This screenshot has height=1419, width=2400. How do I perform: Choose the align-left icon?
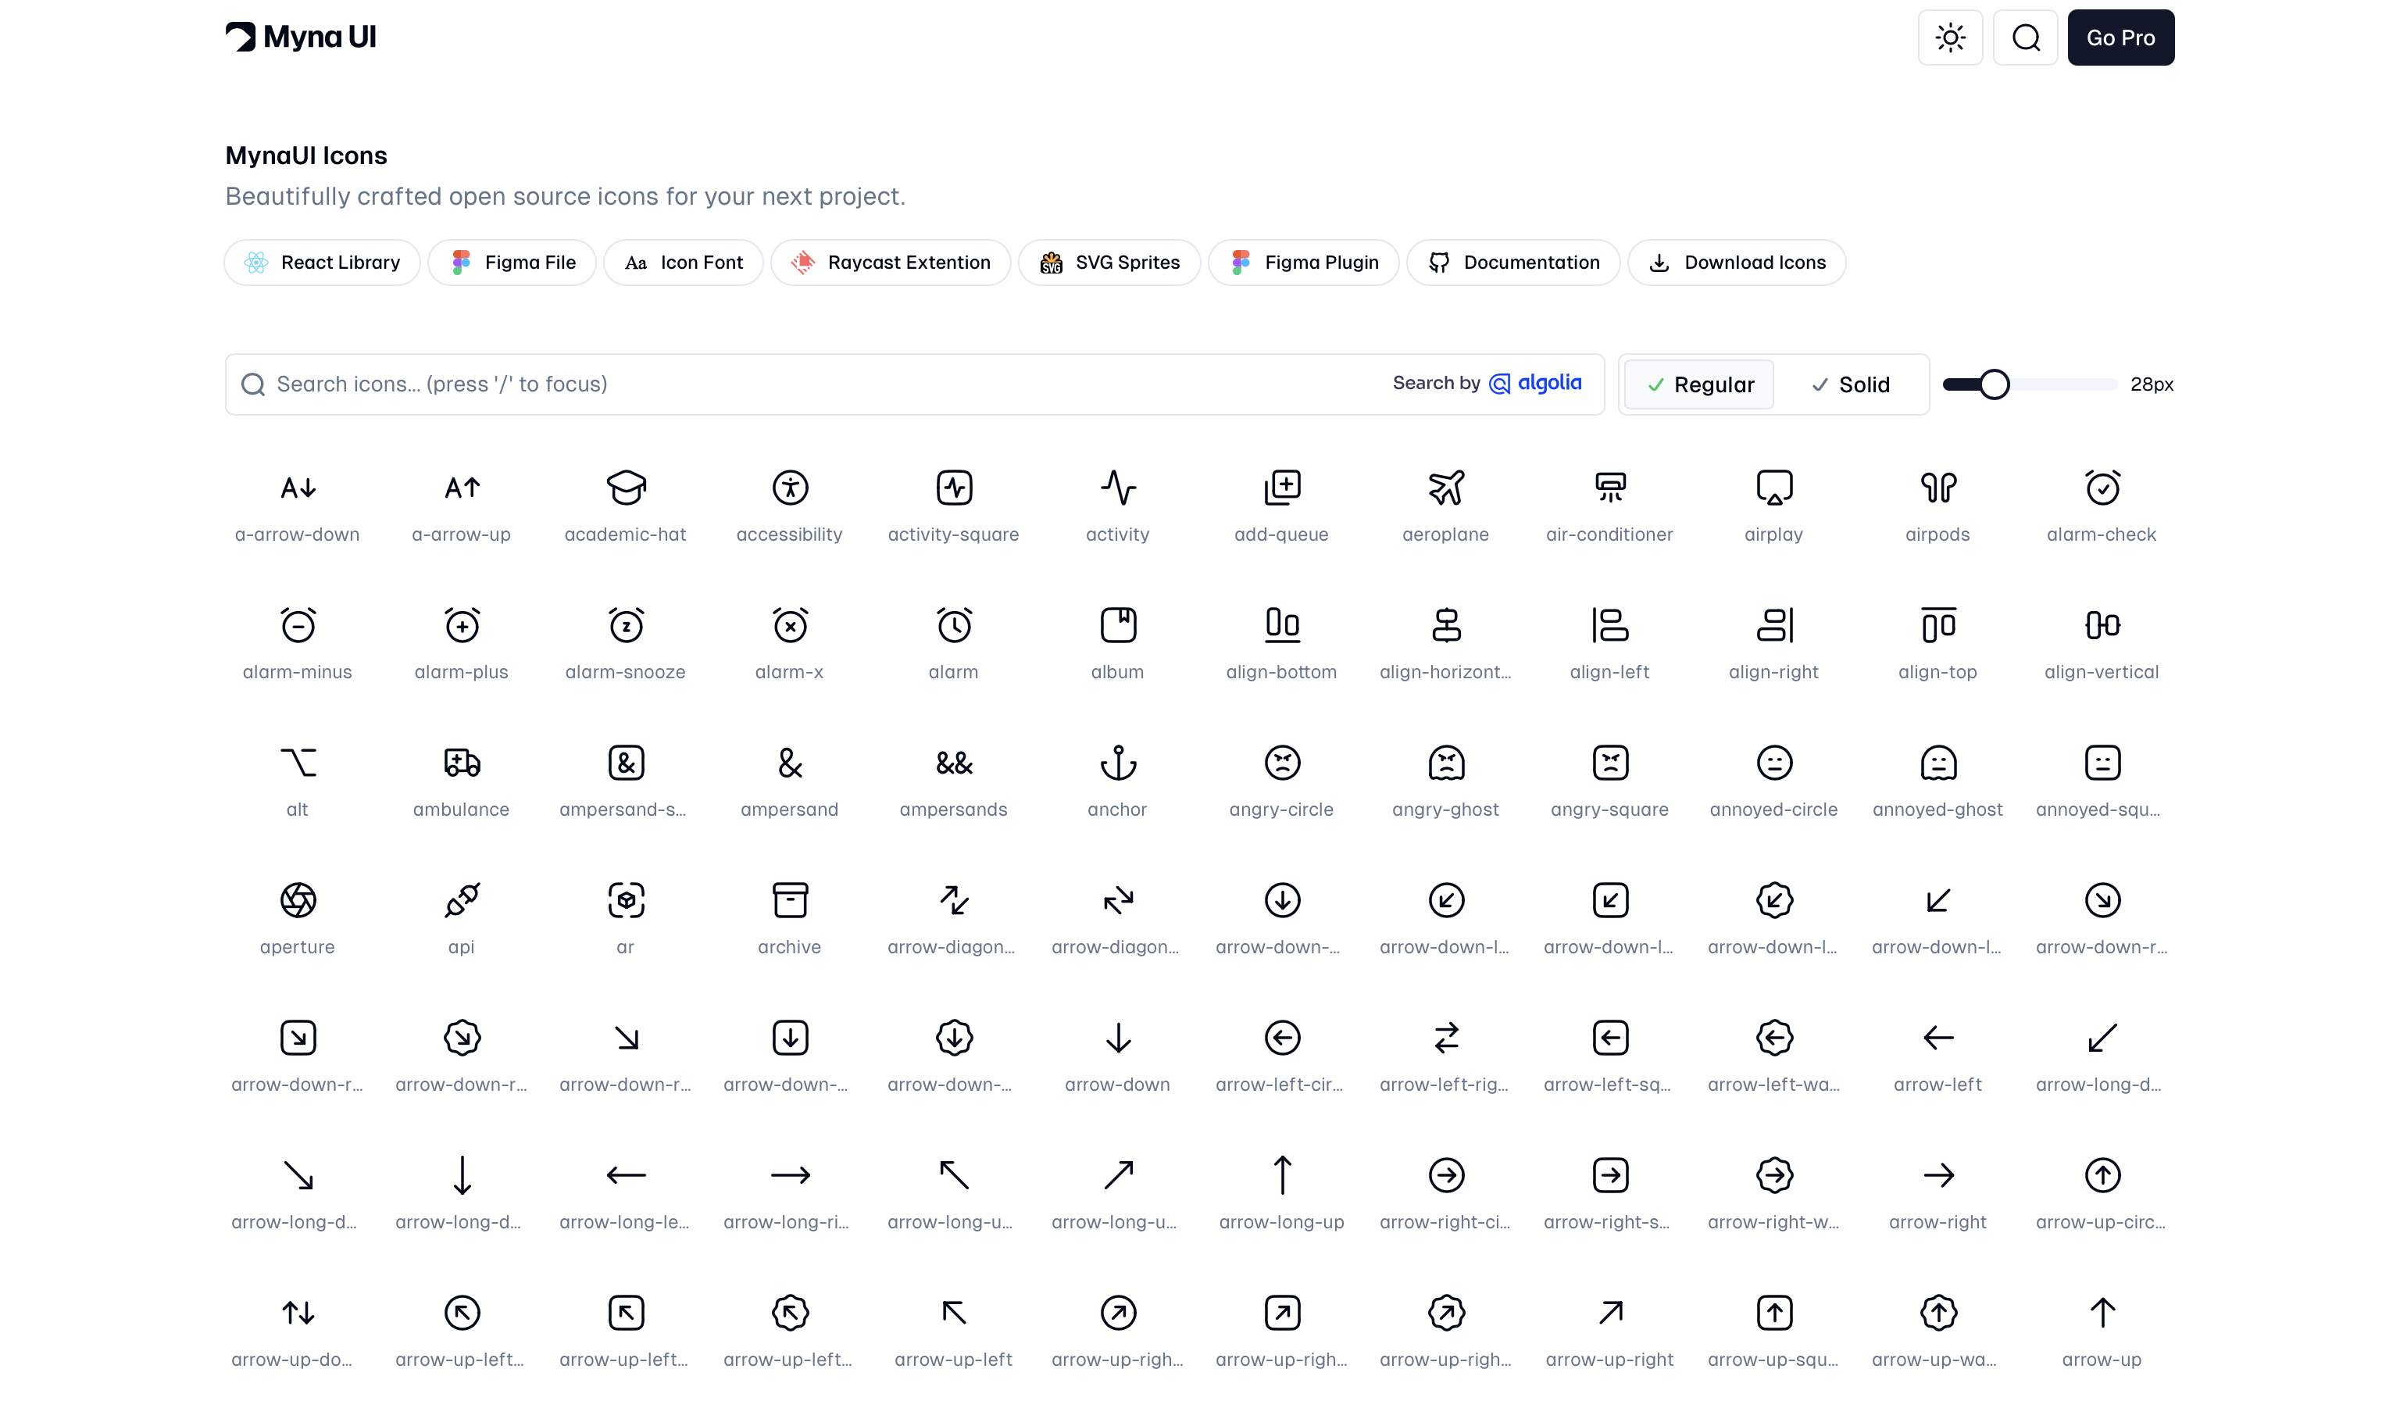[x=1609, y=625]
